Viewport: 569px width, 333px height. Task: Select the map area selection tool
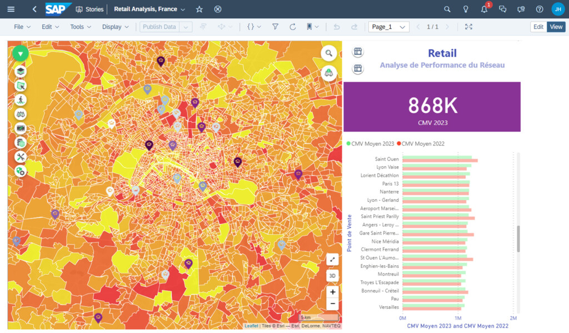pos(21,86)
